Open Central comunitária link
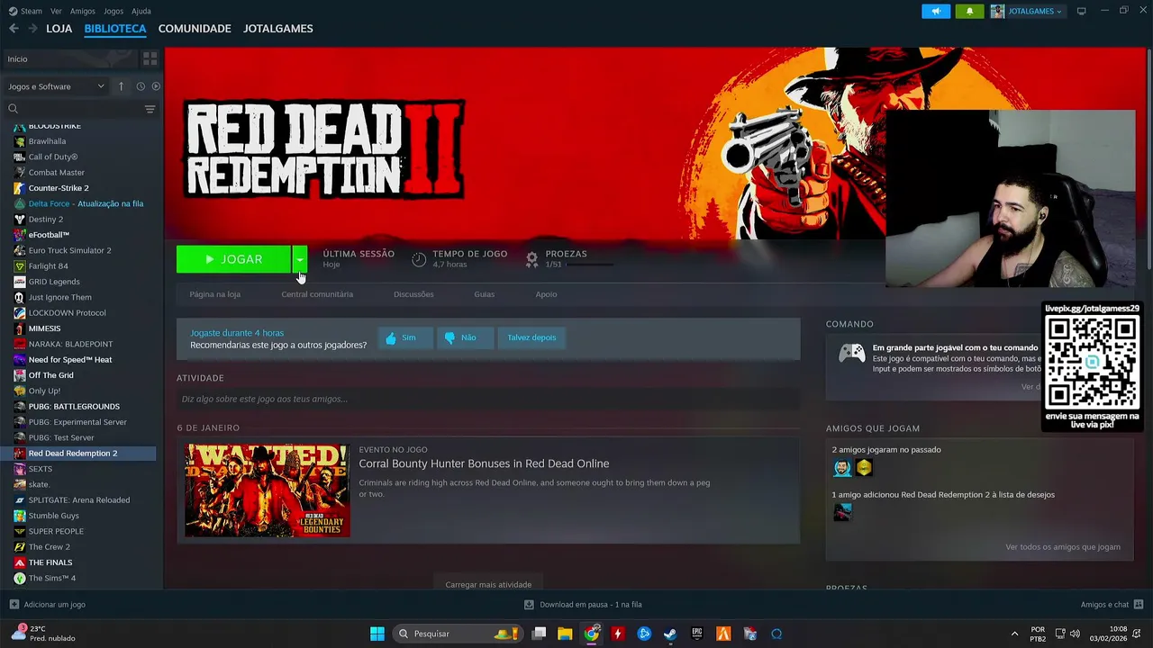 (x=317, y=294)
